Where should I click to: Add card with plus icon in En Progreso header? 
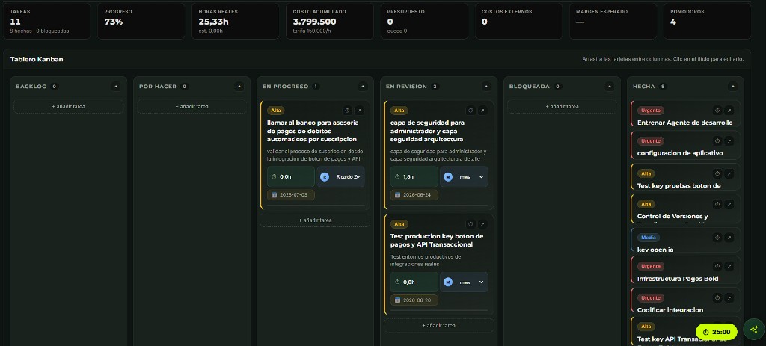point(363,87)
